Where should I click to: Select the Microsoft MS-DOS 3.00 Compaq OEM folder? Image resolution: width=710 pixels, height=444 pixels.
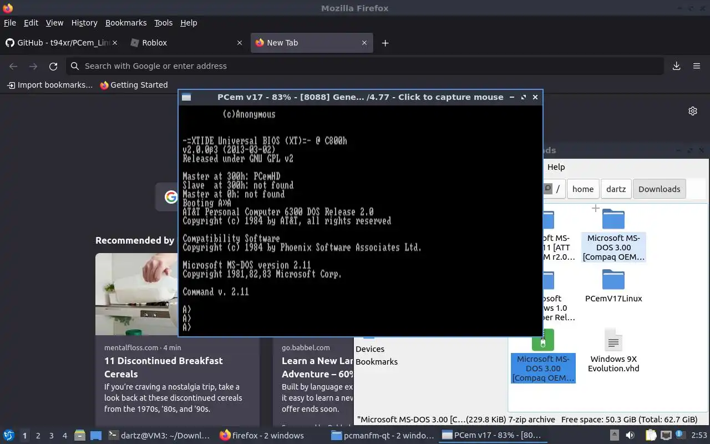point(613,234)
